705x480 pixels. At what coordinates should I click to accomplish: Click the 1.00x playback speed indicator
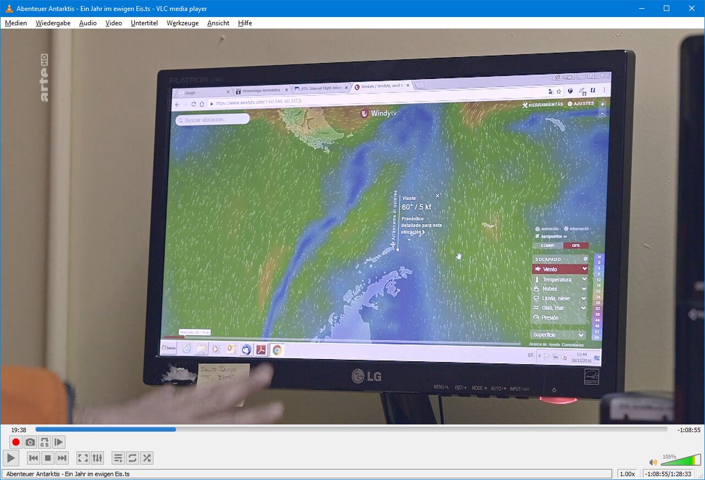627,474
